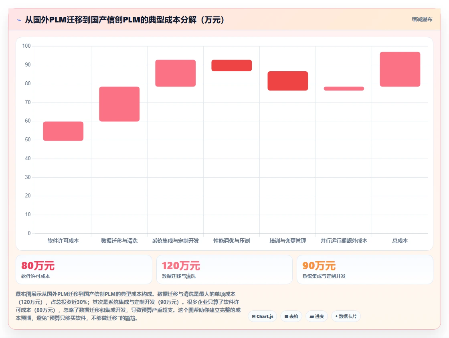The image size is (449, 338).
Task: Open the 80万元 software license card
Action: (x=84, y=270)
